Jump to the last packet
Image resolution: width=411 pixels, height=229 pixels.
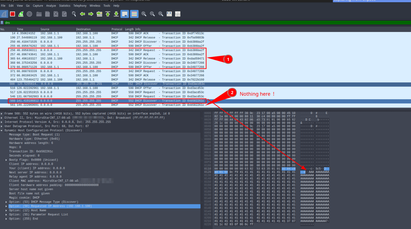(116, 14)
